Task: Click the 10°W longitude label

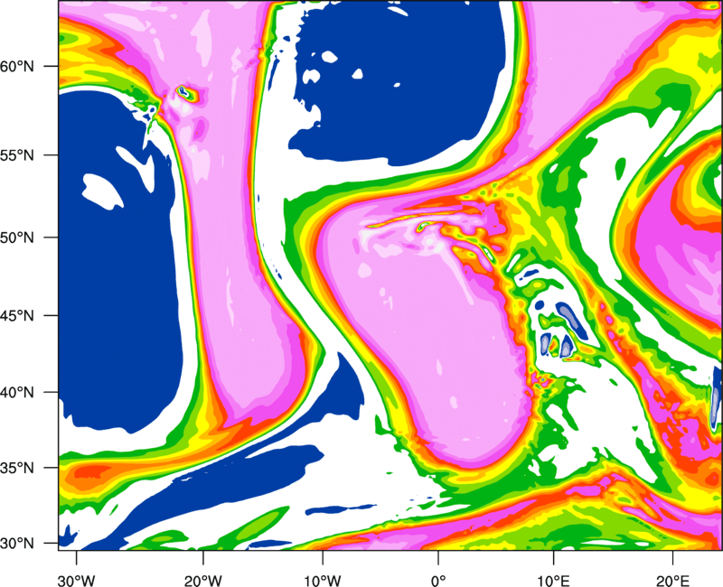Action: (323, 581)
